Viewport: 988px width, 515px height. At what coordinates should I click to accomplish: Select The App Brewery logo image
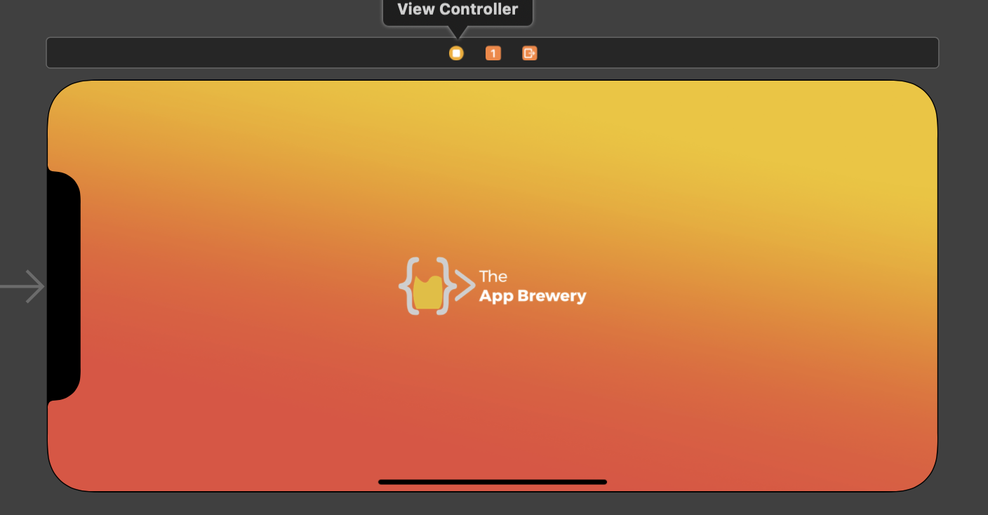point(493,286)
